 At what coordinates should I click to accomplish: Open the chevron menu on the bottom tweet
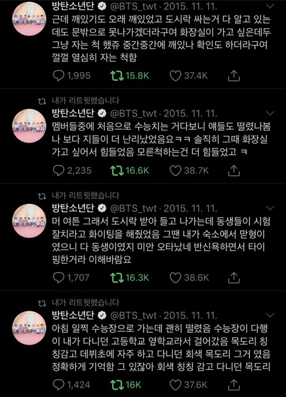point(271,315)
